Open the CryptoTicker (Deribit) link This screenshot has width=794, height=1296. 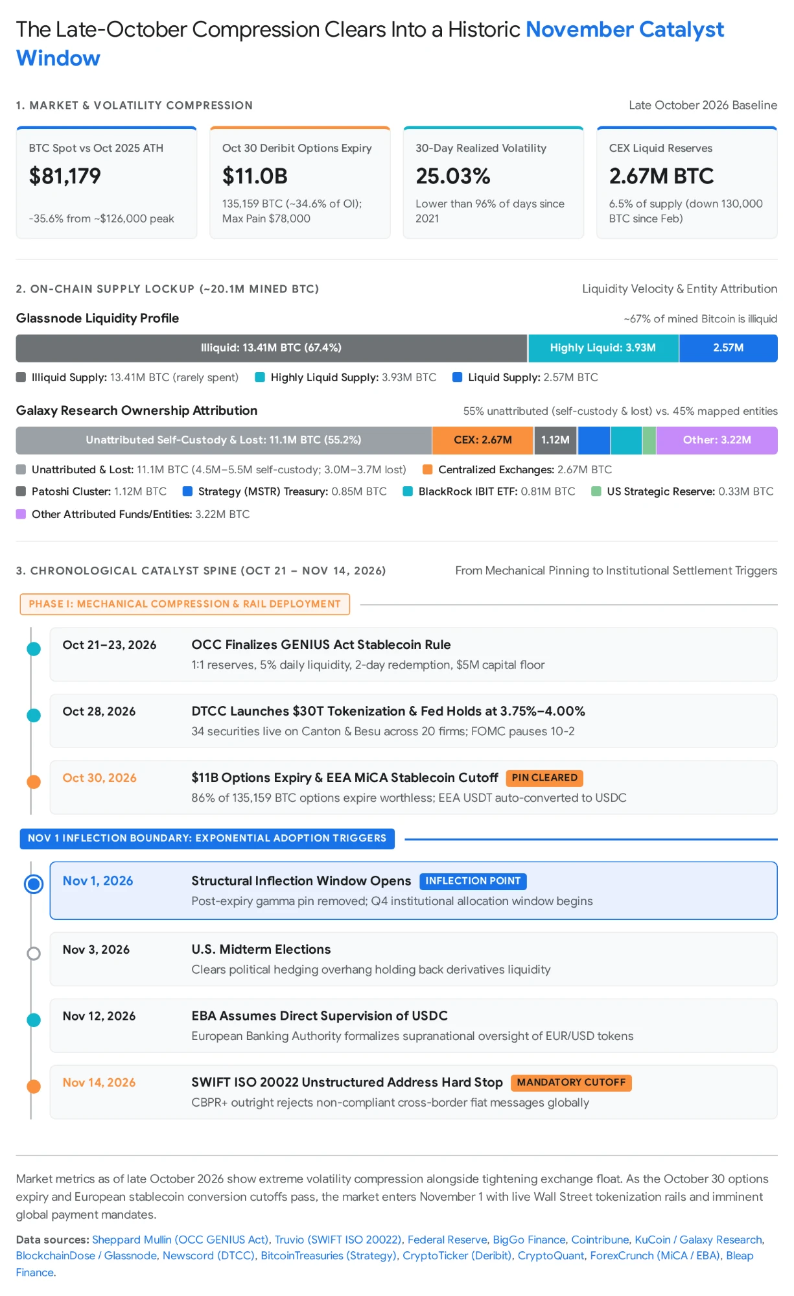pos(457,1256)
